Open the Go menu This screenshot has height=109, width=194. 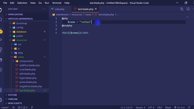pos(40,3)
